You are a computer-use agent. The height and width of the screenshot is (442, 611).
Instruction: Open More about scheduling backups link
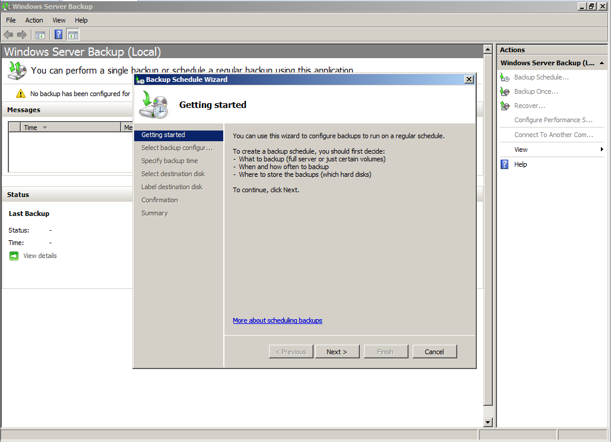click(277, 320)
